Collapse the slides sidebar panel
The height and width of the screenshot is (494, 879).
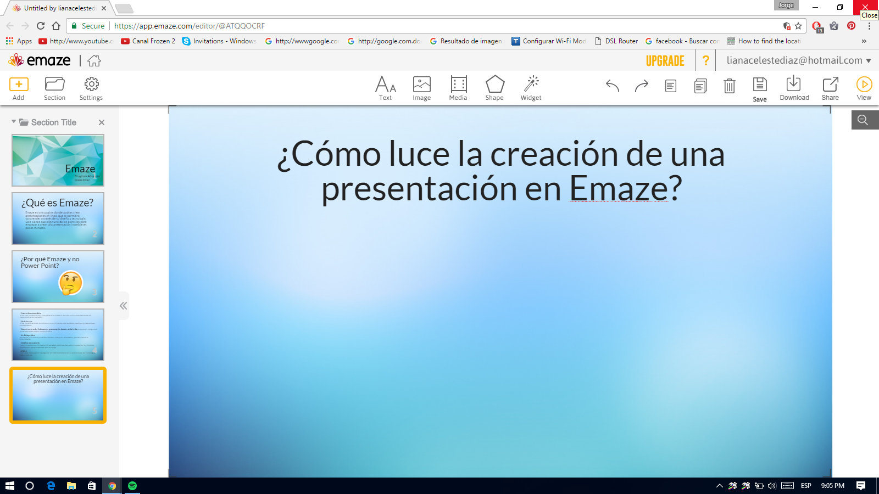124,306
